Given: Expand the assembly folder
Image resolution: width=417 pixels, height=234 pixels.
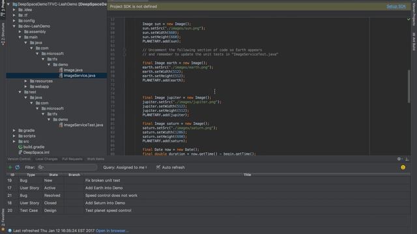Looking at the screenshot, I should pyautogui.click(x=20, y=32).
